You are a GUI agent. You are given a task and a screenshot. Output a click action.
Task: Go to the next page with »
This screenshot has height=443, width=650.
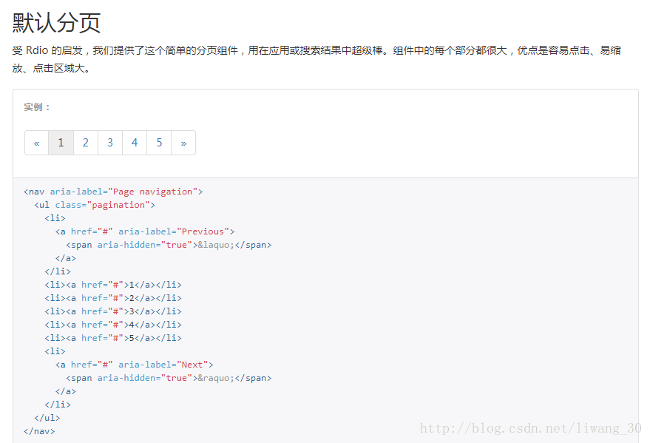tap(183, 143)
